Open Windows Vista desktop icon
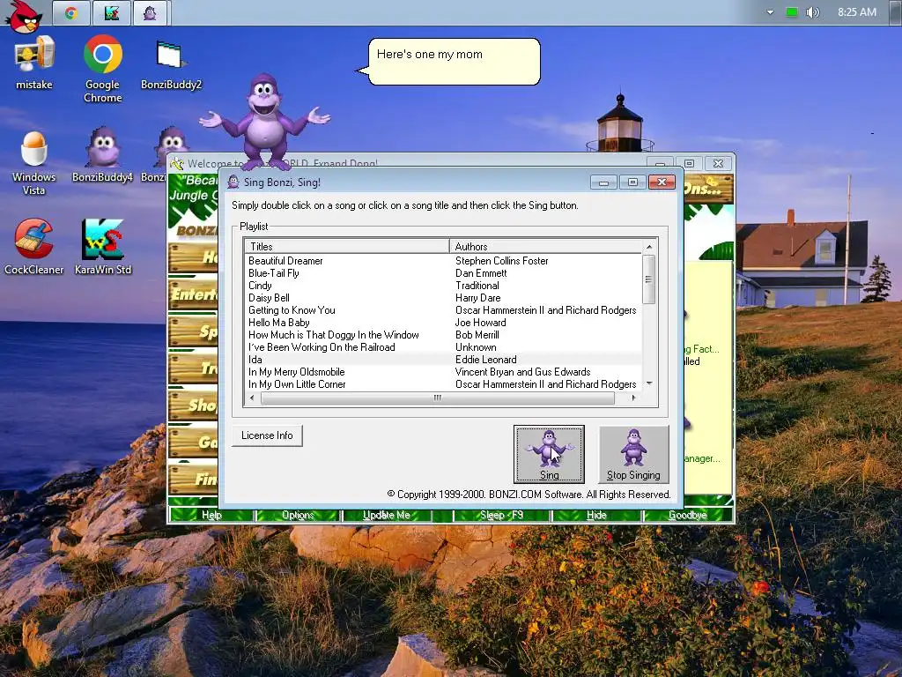This screenshot has height=677, width=902. [x=34, y=163]
